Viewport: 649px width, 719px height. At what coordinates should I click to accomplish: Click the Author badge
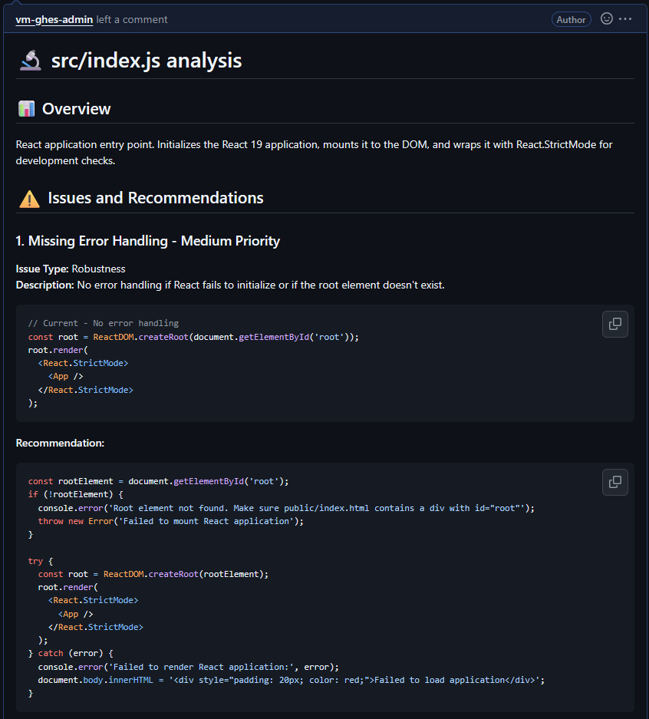[x=571, y=18]
